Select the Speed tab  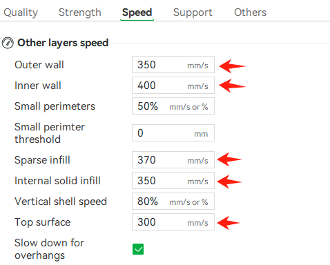[137, 12]
